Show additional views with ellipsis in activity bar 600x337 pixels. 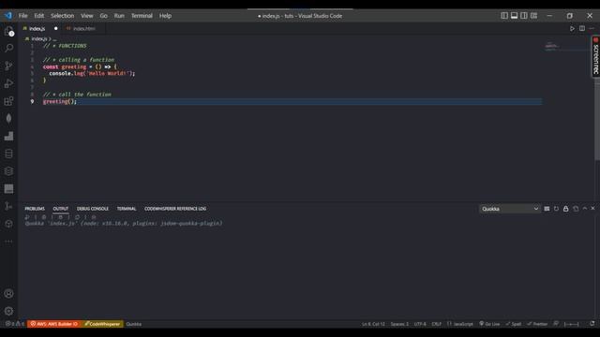[x=8, y=242]
